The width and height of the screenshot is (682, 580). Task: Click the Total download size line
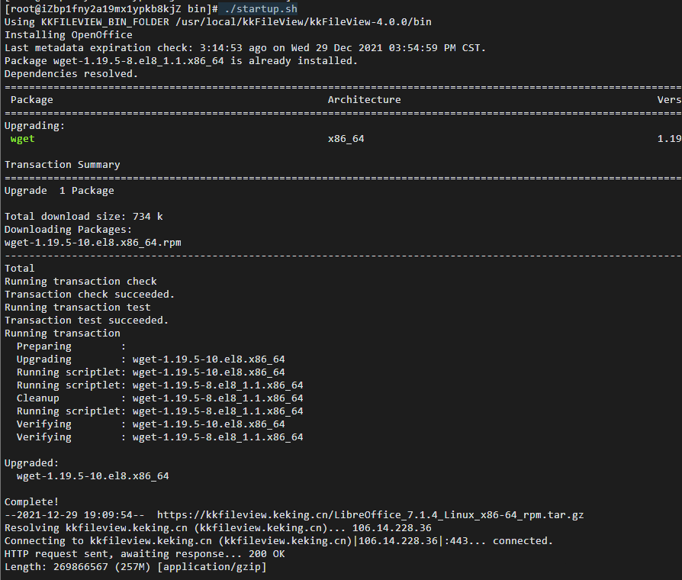(x=83, y=217)
